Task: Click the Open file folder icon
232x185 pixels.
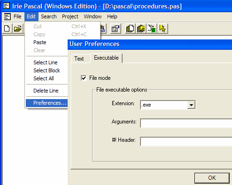Action: pos(18,29)
